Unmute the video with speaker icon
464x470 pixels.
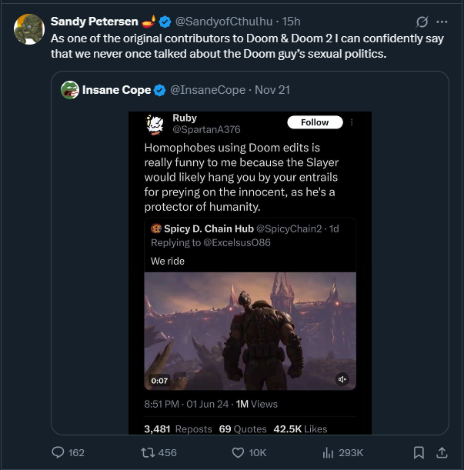point(342,379)
